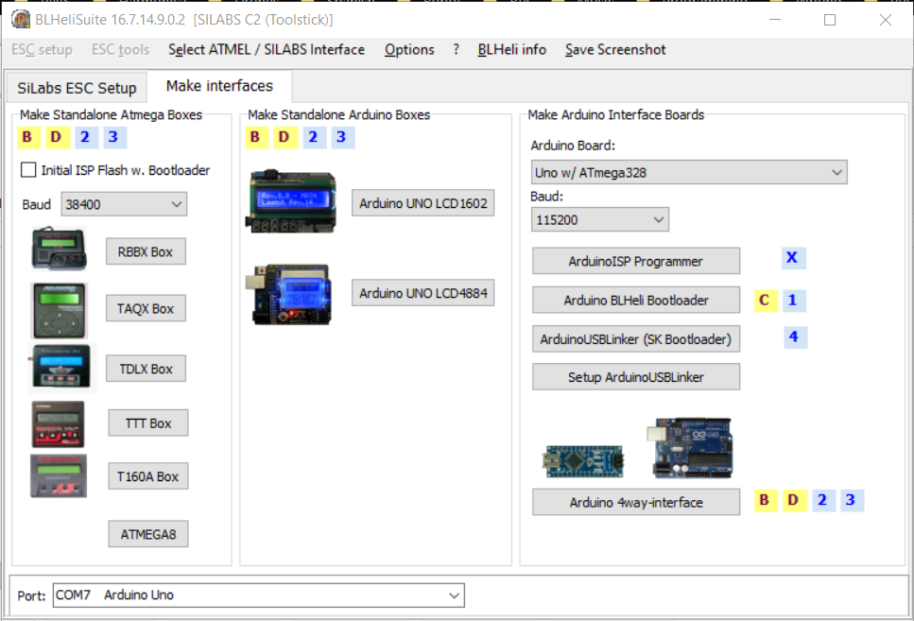Switch to SiLabs ESC Setup tab
Viewport: 914px width, 621px height.
pyautogui.click(x=77, y=88)
